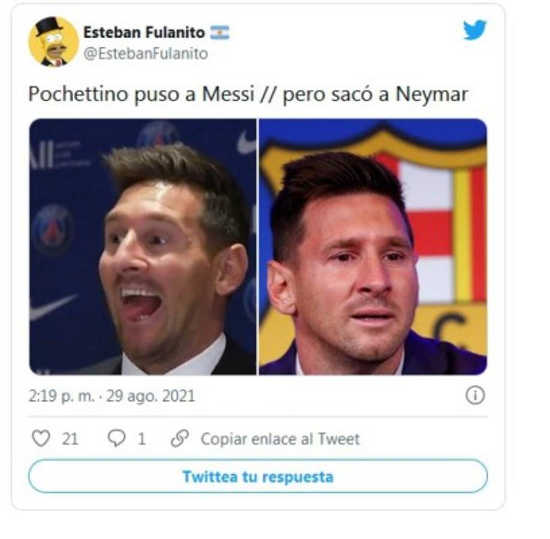Open the left Messi laughing image

(141, 249)
